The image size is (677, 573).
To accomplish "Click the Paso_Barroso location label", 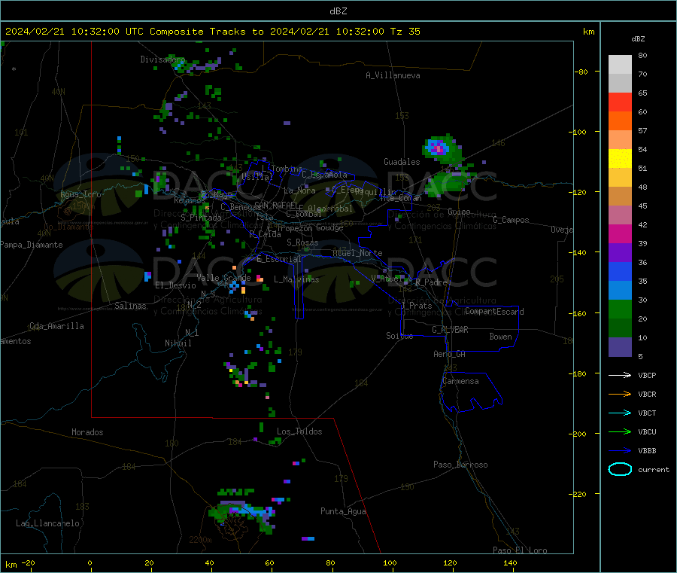I will click(460, 465).
